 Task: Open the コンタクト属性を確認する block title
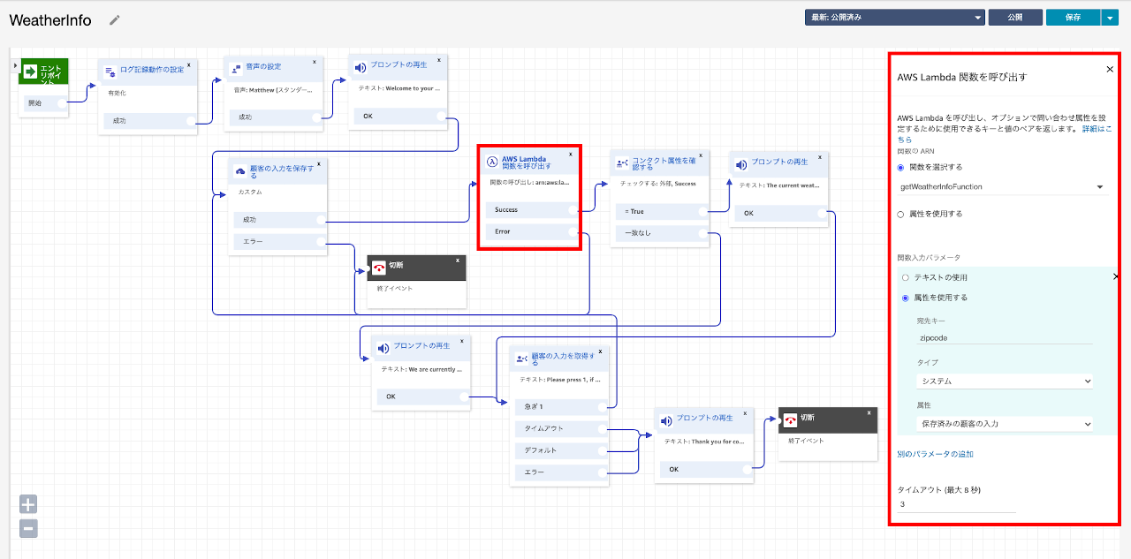click(665, 163)
